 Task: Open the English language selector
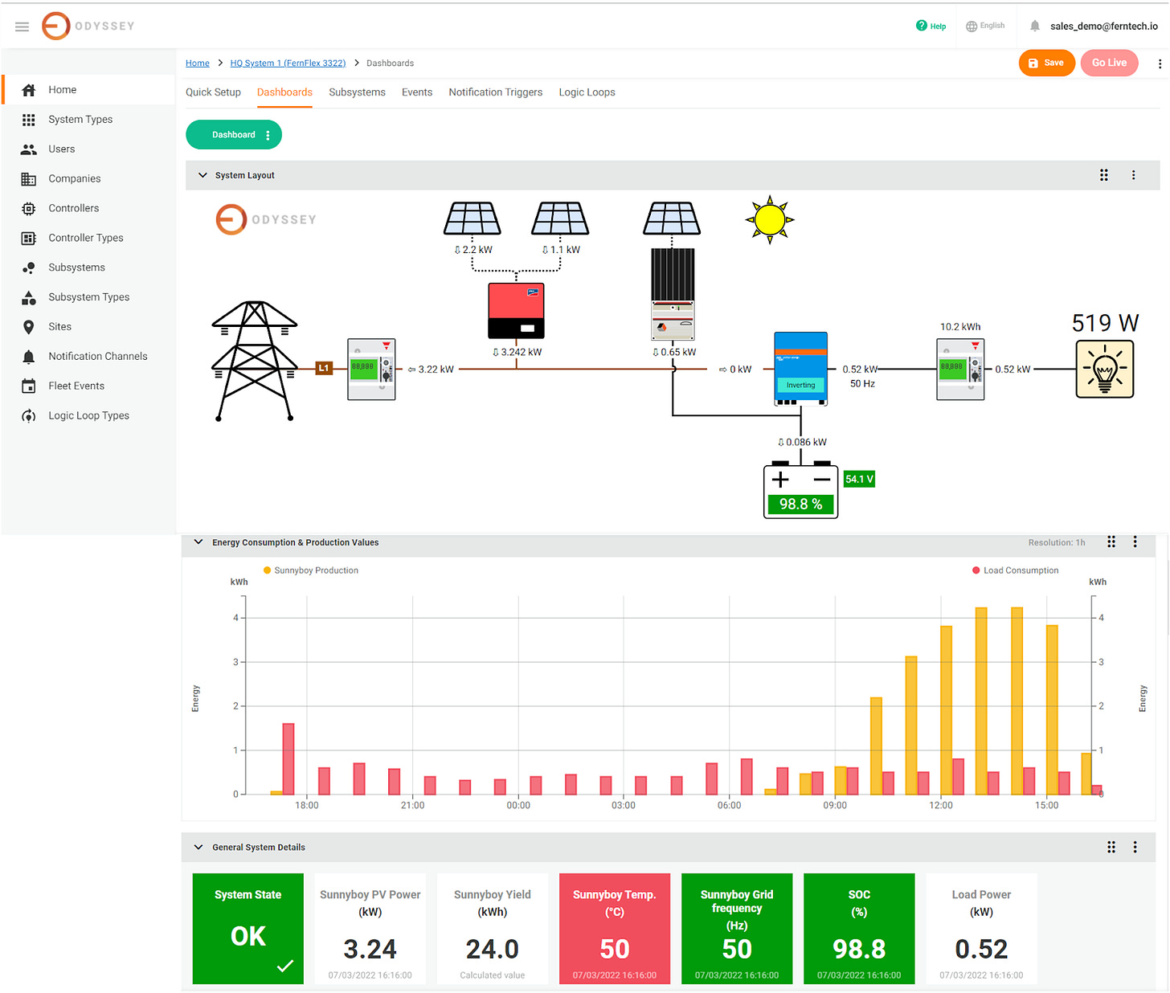pyautogui.click(x=985, y=26)
